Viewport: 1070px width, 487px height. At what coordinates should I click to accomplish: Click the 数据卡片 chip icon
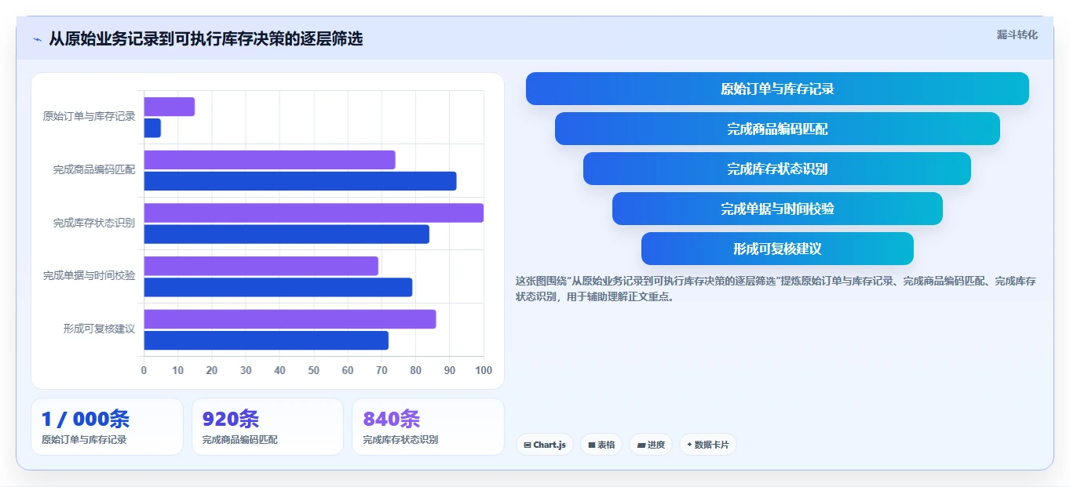pos(689,445)
